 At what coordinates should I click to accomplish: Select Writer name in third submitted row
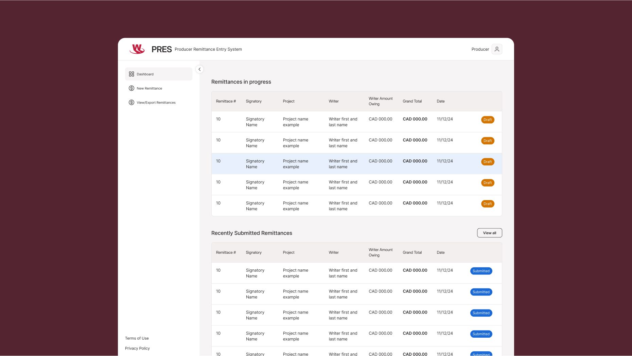[343, 315]
